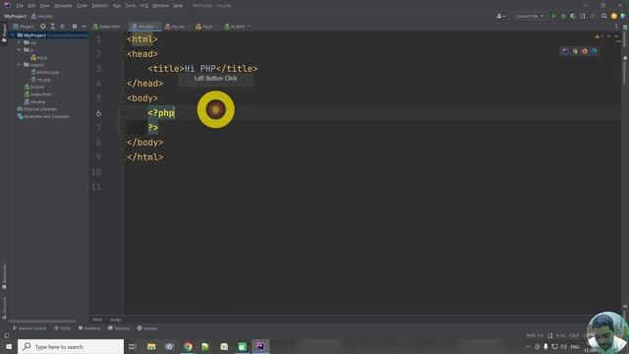Open the Current File run configuration dropdown
Screen dimensions: 629x354
[x=529, y=16]
